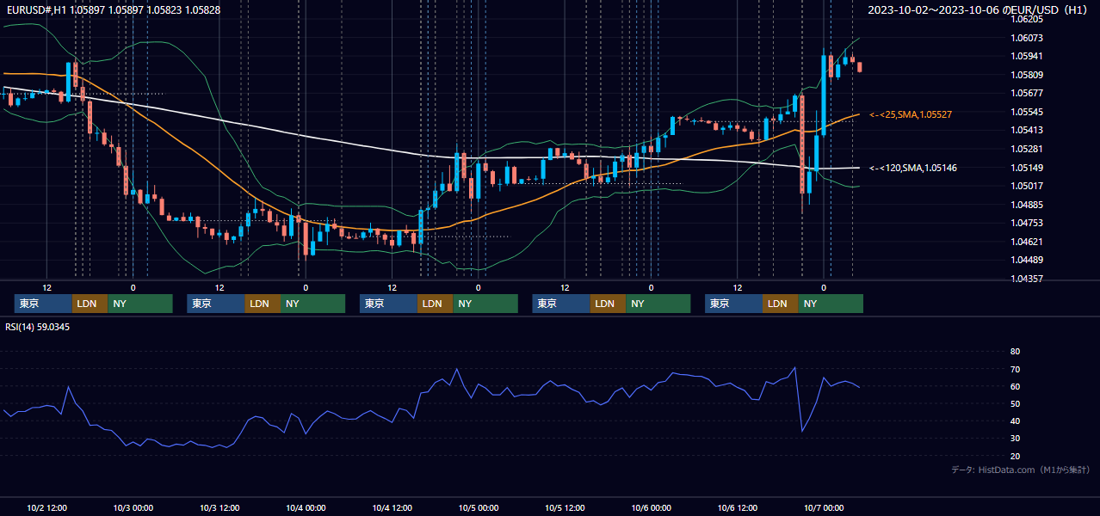Click RSI scale label 20
This screenshot has height=516, width=1100.
click(1015, 457)
